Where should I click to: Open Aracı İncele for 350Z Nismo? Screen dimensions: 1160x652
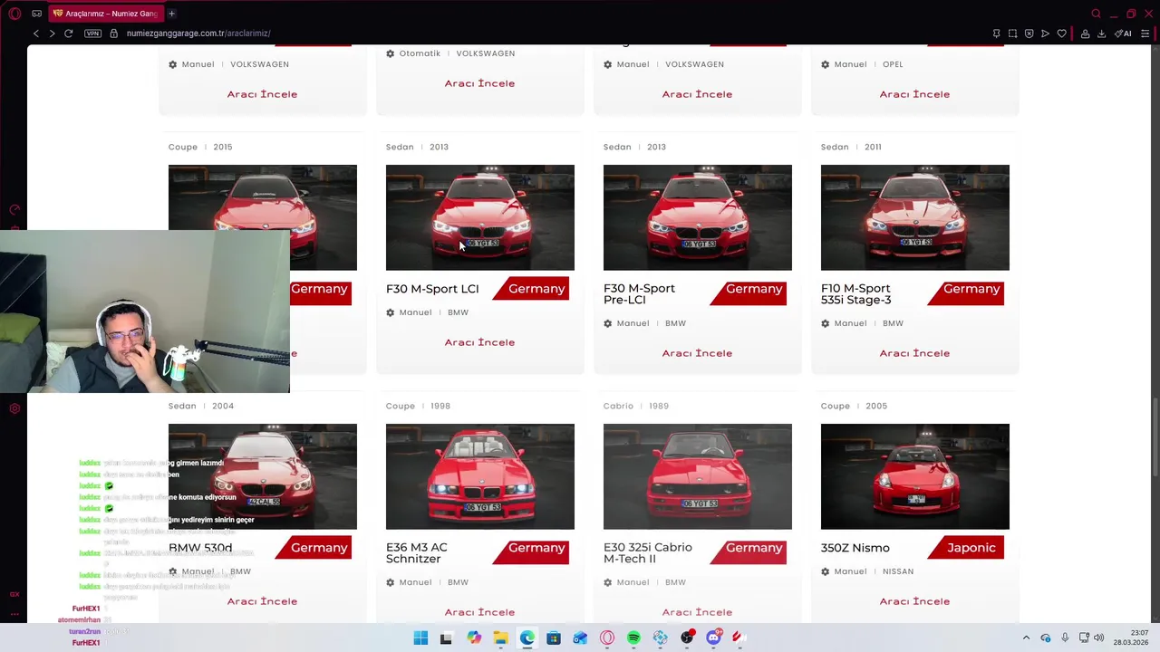914,601
